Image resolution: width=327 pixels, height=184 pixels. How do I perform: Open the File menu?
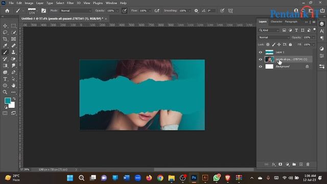(11, 3)
